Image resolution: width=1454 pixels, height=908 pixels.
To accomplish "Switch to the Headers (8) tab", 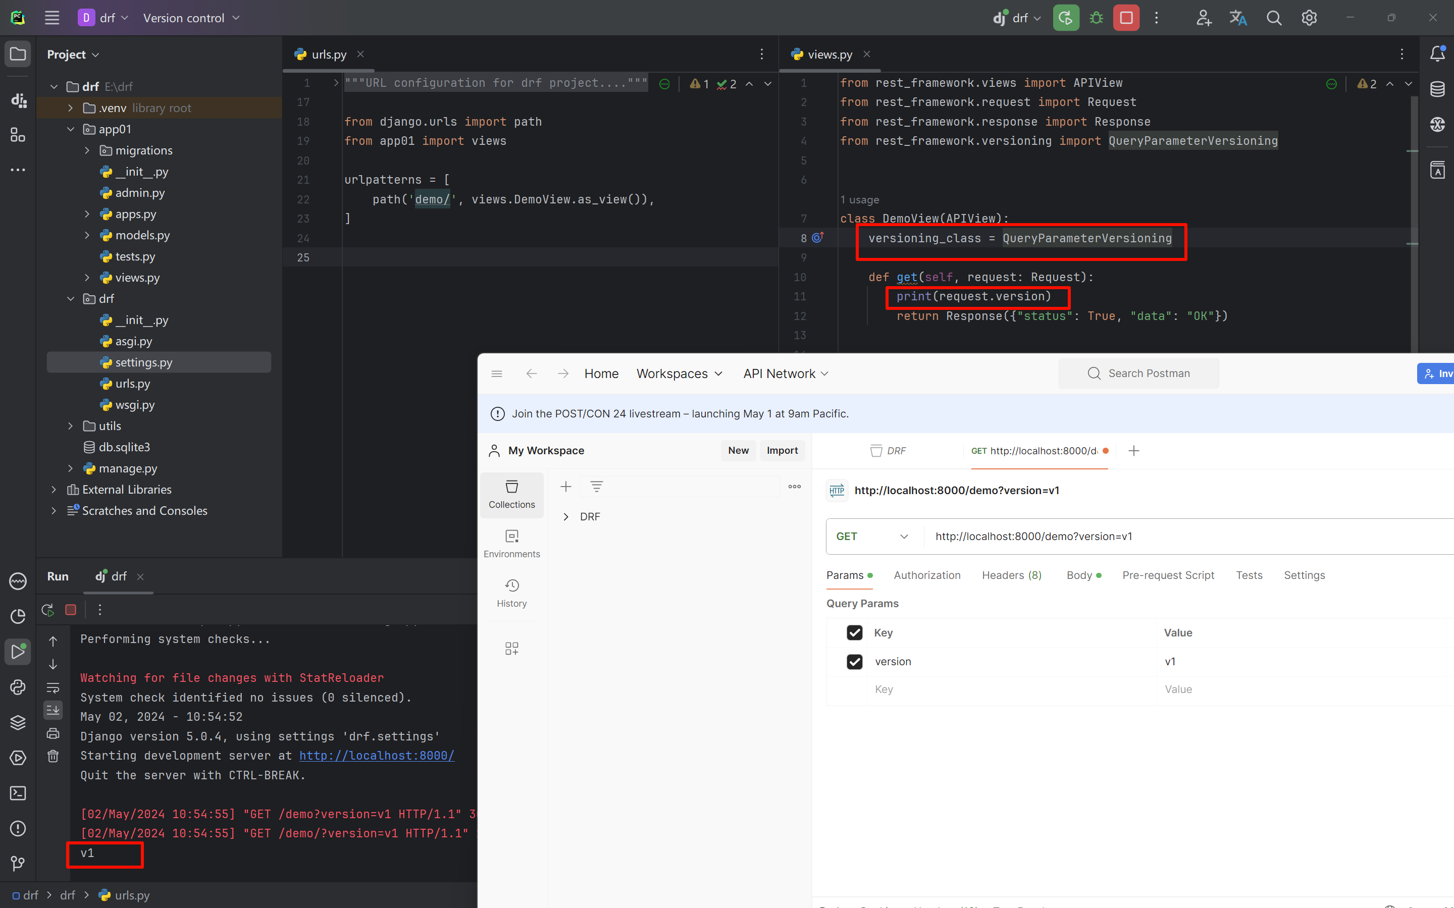I will pyautogui.click(x=1011, y=575).
